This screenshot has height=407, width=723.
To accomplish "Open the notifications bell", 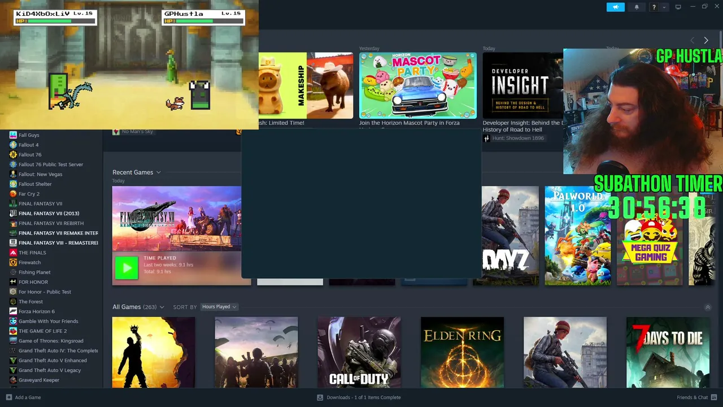I will (637, 7).
